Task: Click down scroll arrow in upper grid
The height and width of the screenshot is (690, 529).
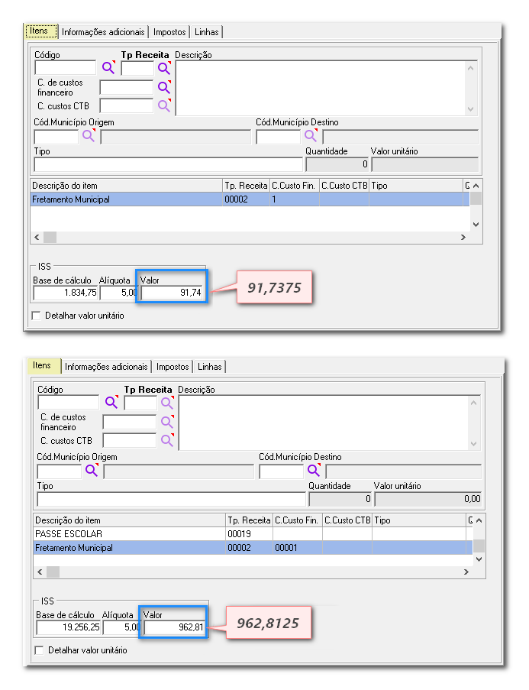Action: (476, 225)
